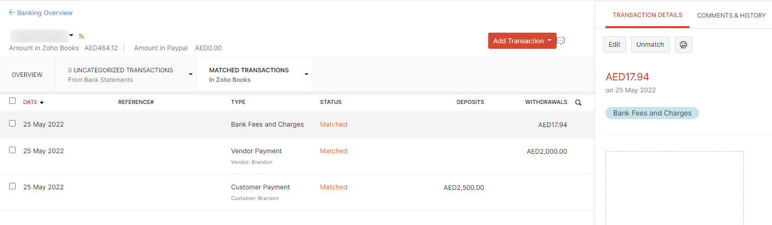Open the Add Transaction dropdown
772x225 pixels.
[x=550, y=41]
